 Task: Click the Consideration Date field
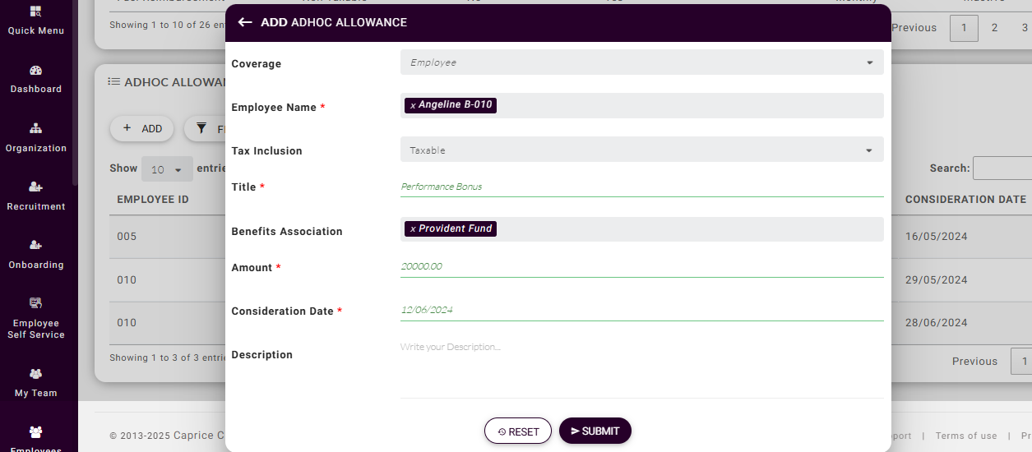pos(641,310)
